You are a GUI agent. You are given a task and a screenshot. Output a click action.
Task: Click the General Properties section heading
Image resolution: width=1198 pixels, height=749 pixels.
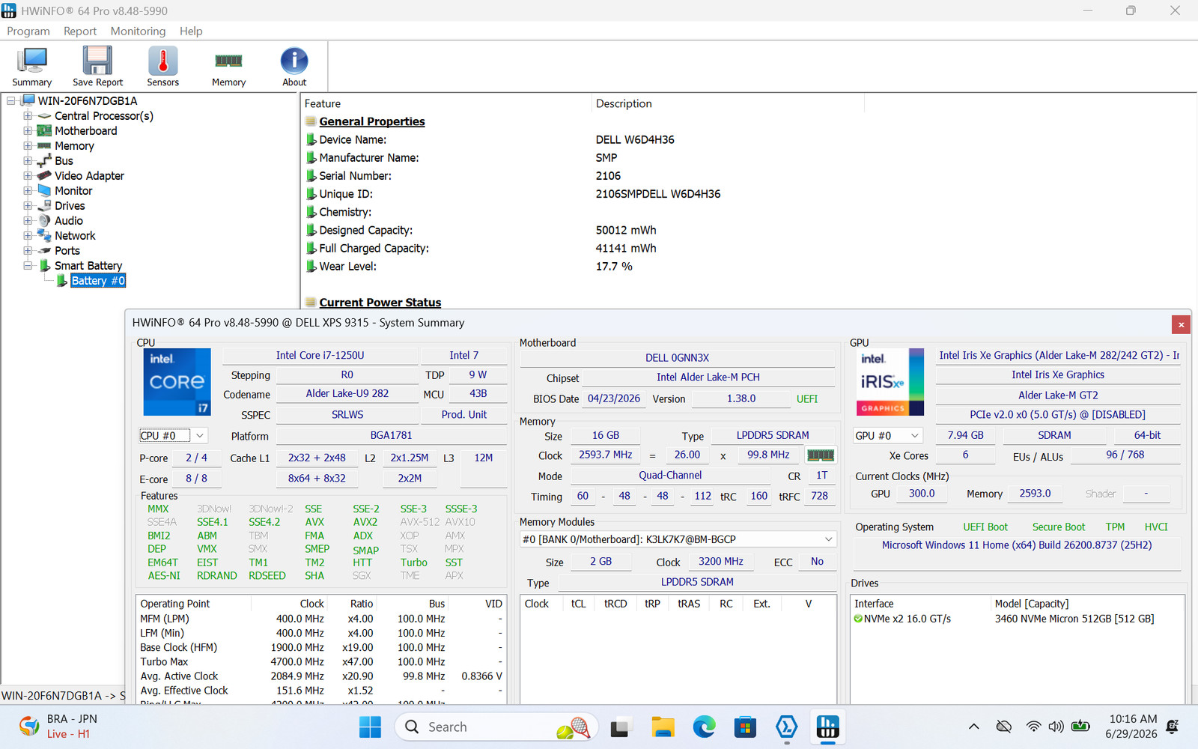click(371, 121)
